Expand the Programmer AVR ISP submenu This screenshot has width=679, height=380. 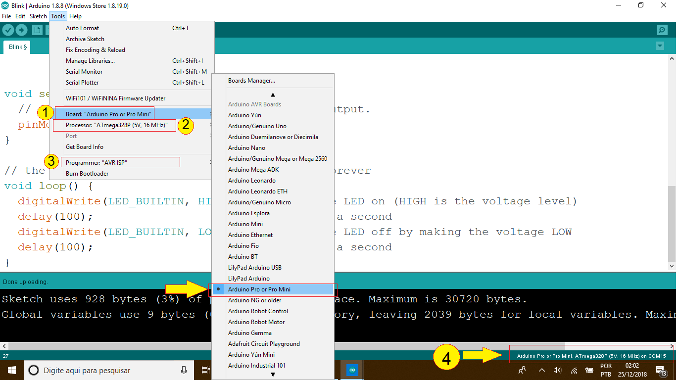(132, 163)
